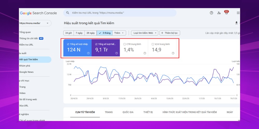This screenshot has width=259, height=129.
Task: Switch to QUỐC GIA tab
Action: (128, 112)
